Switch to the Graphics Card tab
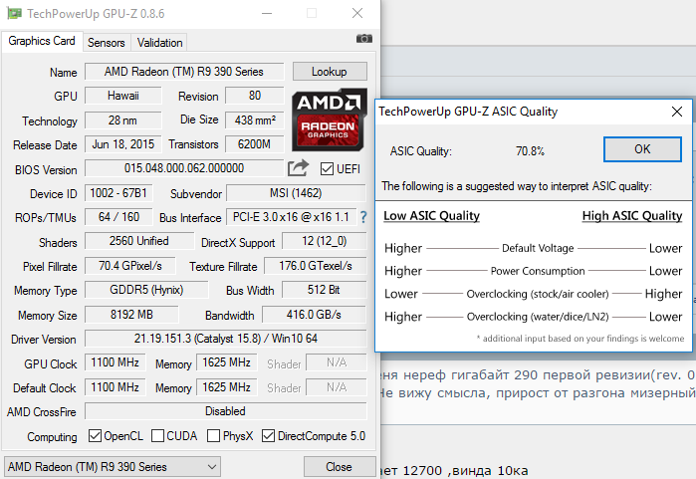Viewport: 696px width, 479px height. coord(42,41)
